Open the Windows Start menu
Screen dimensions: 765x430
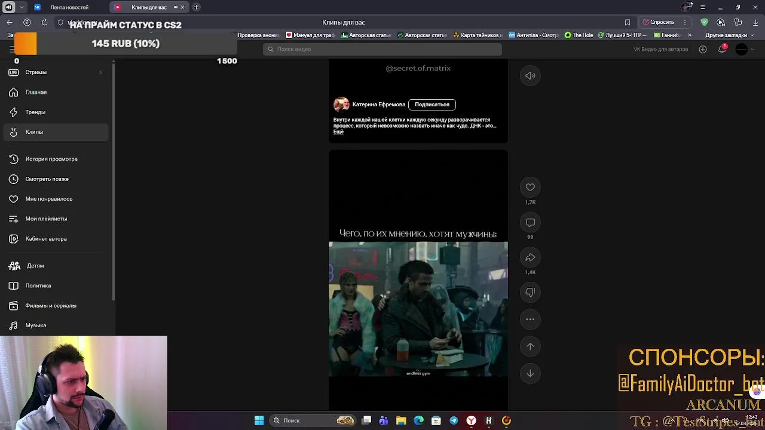(x=259, y=420)
